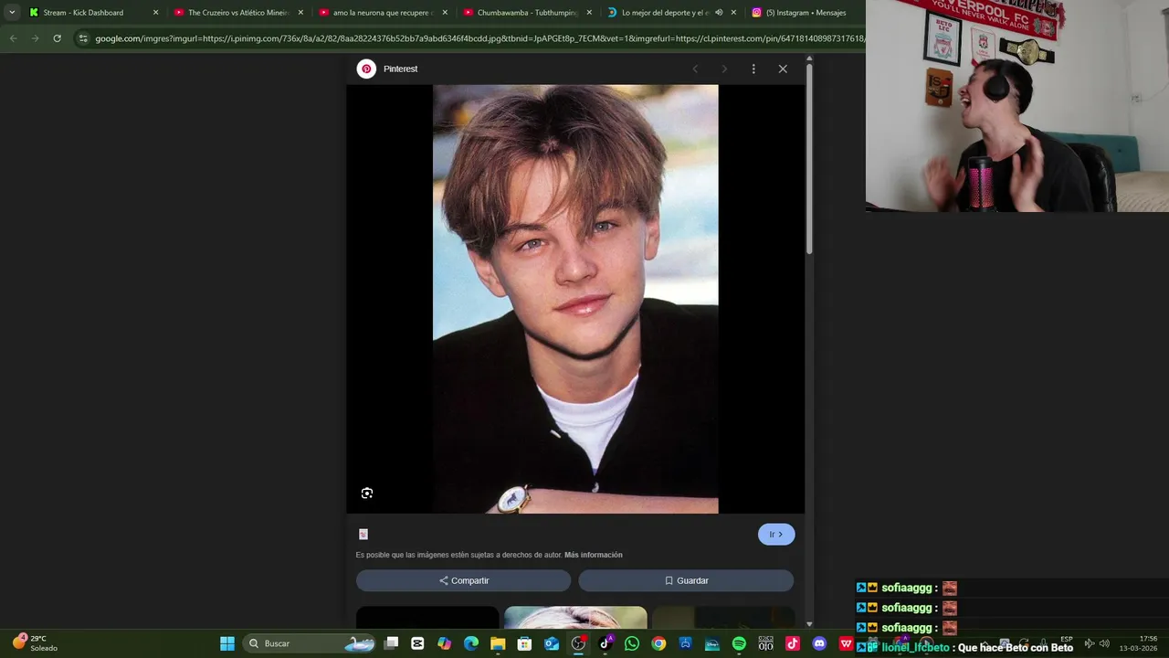The image size is (1169, 658).
Task: Click the 'Ir' visit button
Action: 776,535
